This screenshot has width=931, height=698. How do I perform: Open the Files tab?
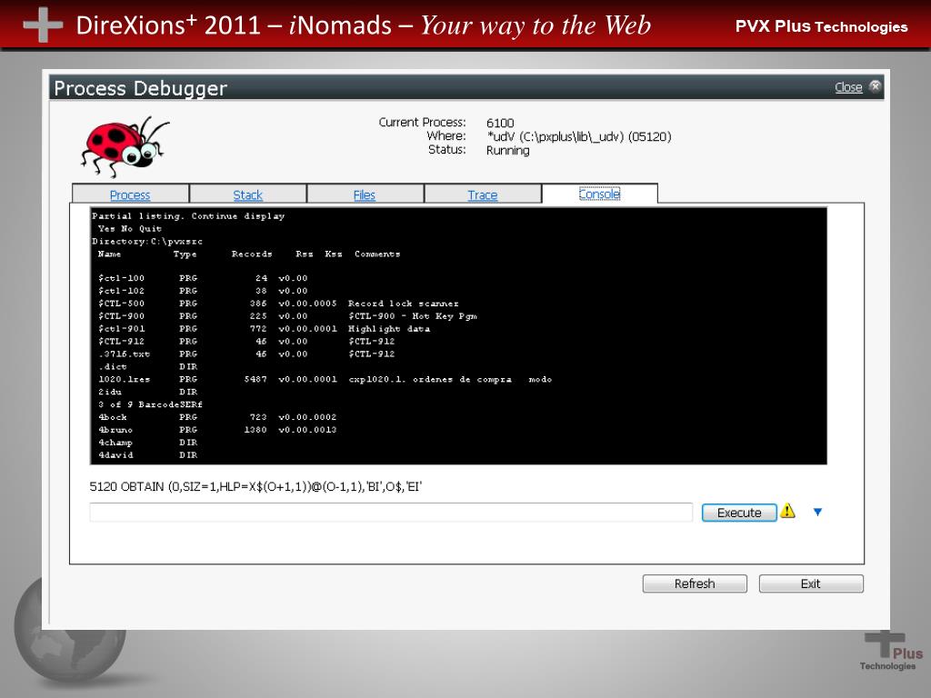tap(365, 194)
